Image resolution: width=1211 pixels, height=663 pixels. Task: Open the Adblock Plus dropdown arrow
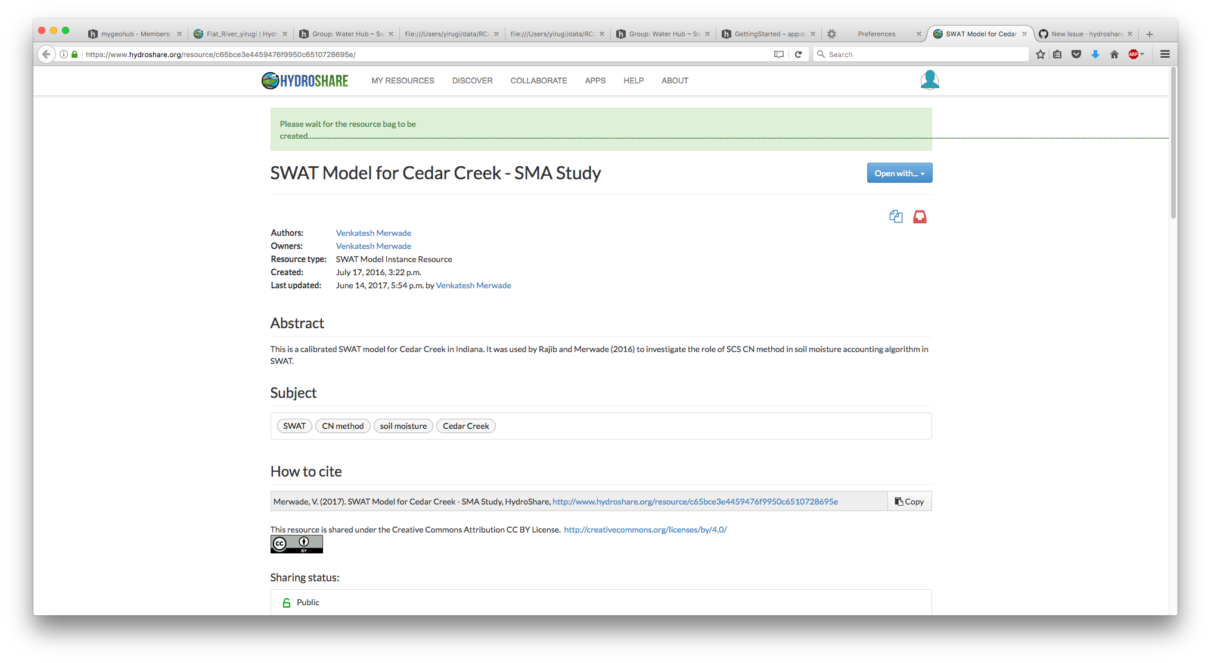1143,54
